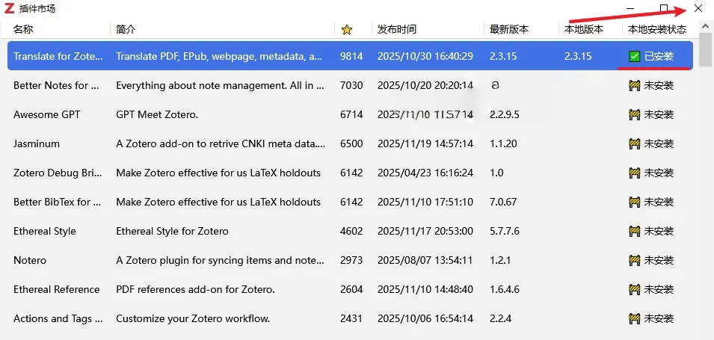Click not-installed icon in Jasminum row
This screenshot has height=340, width=714.
click(634, 143)
